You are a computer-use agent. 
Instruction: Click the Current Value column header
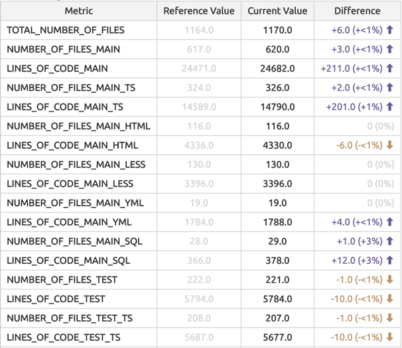pyautogui.click(x=277, y=11)
